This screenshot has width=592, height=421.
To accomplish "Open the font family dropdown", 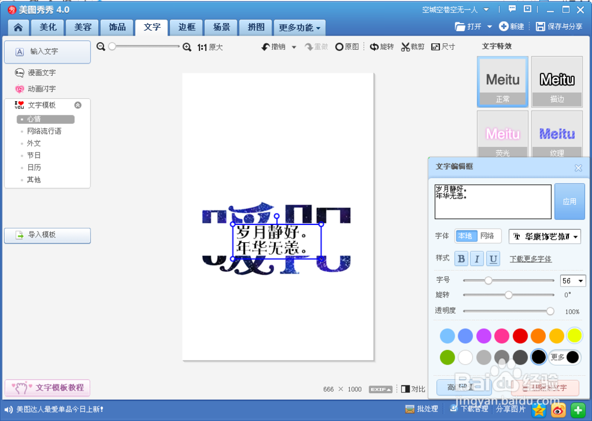I will (545, 237).
